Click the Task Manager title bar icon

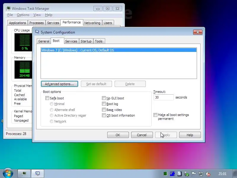pyautogui.click(x=8, y=9)
